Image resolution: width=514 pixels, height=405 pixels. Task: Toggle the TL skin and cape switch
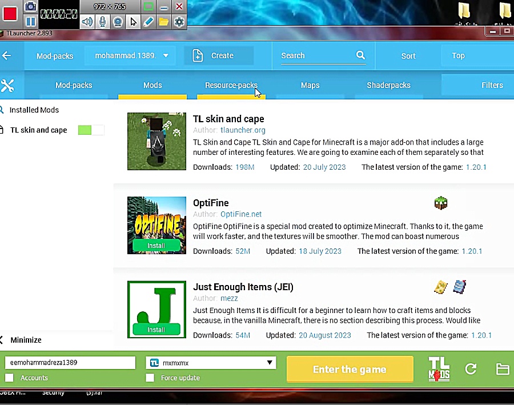pyautogui.click(x=91, y=130)
